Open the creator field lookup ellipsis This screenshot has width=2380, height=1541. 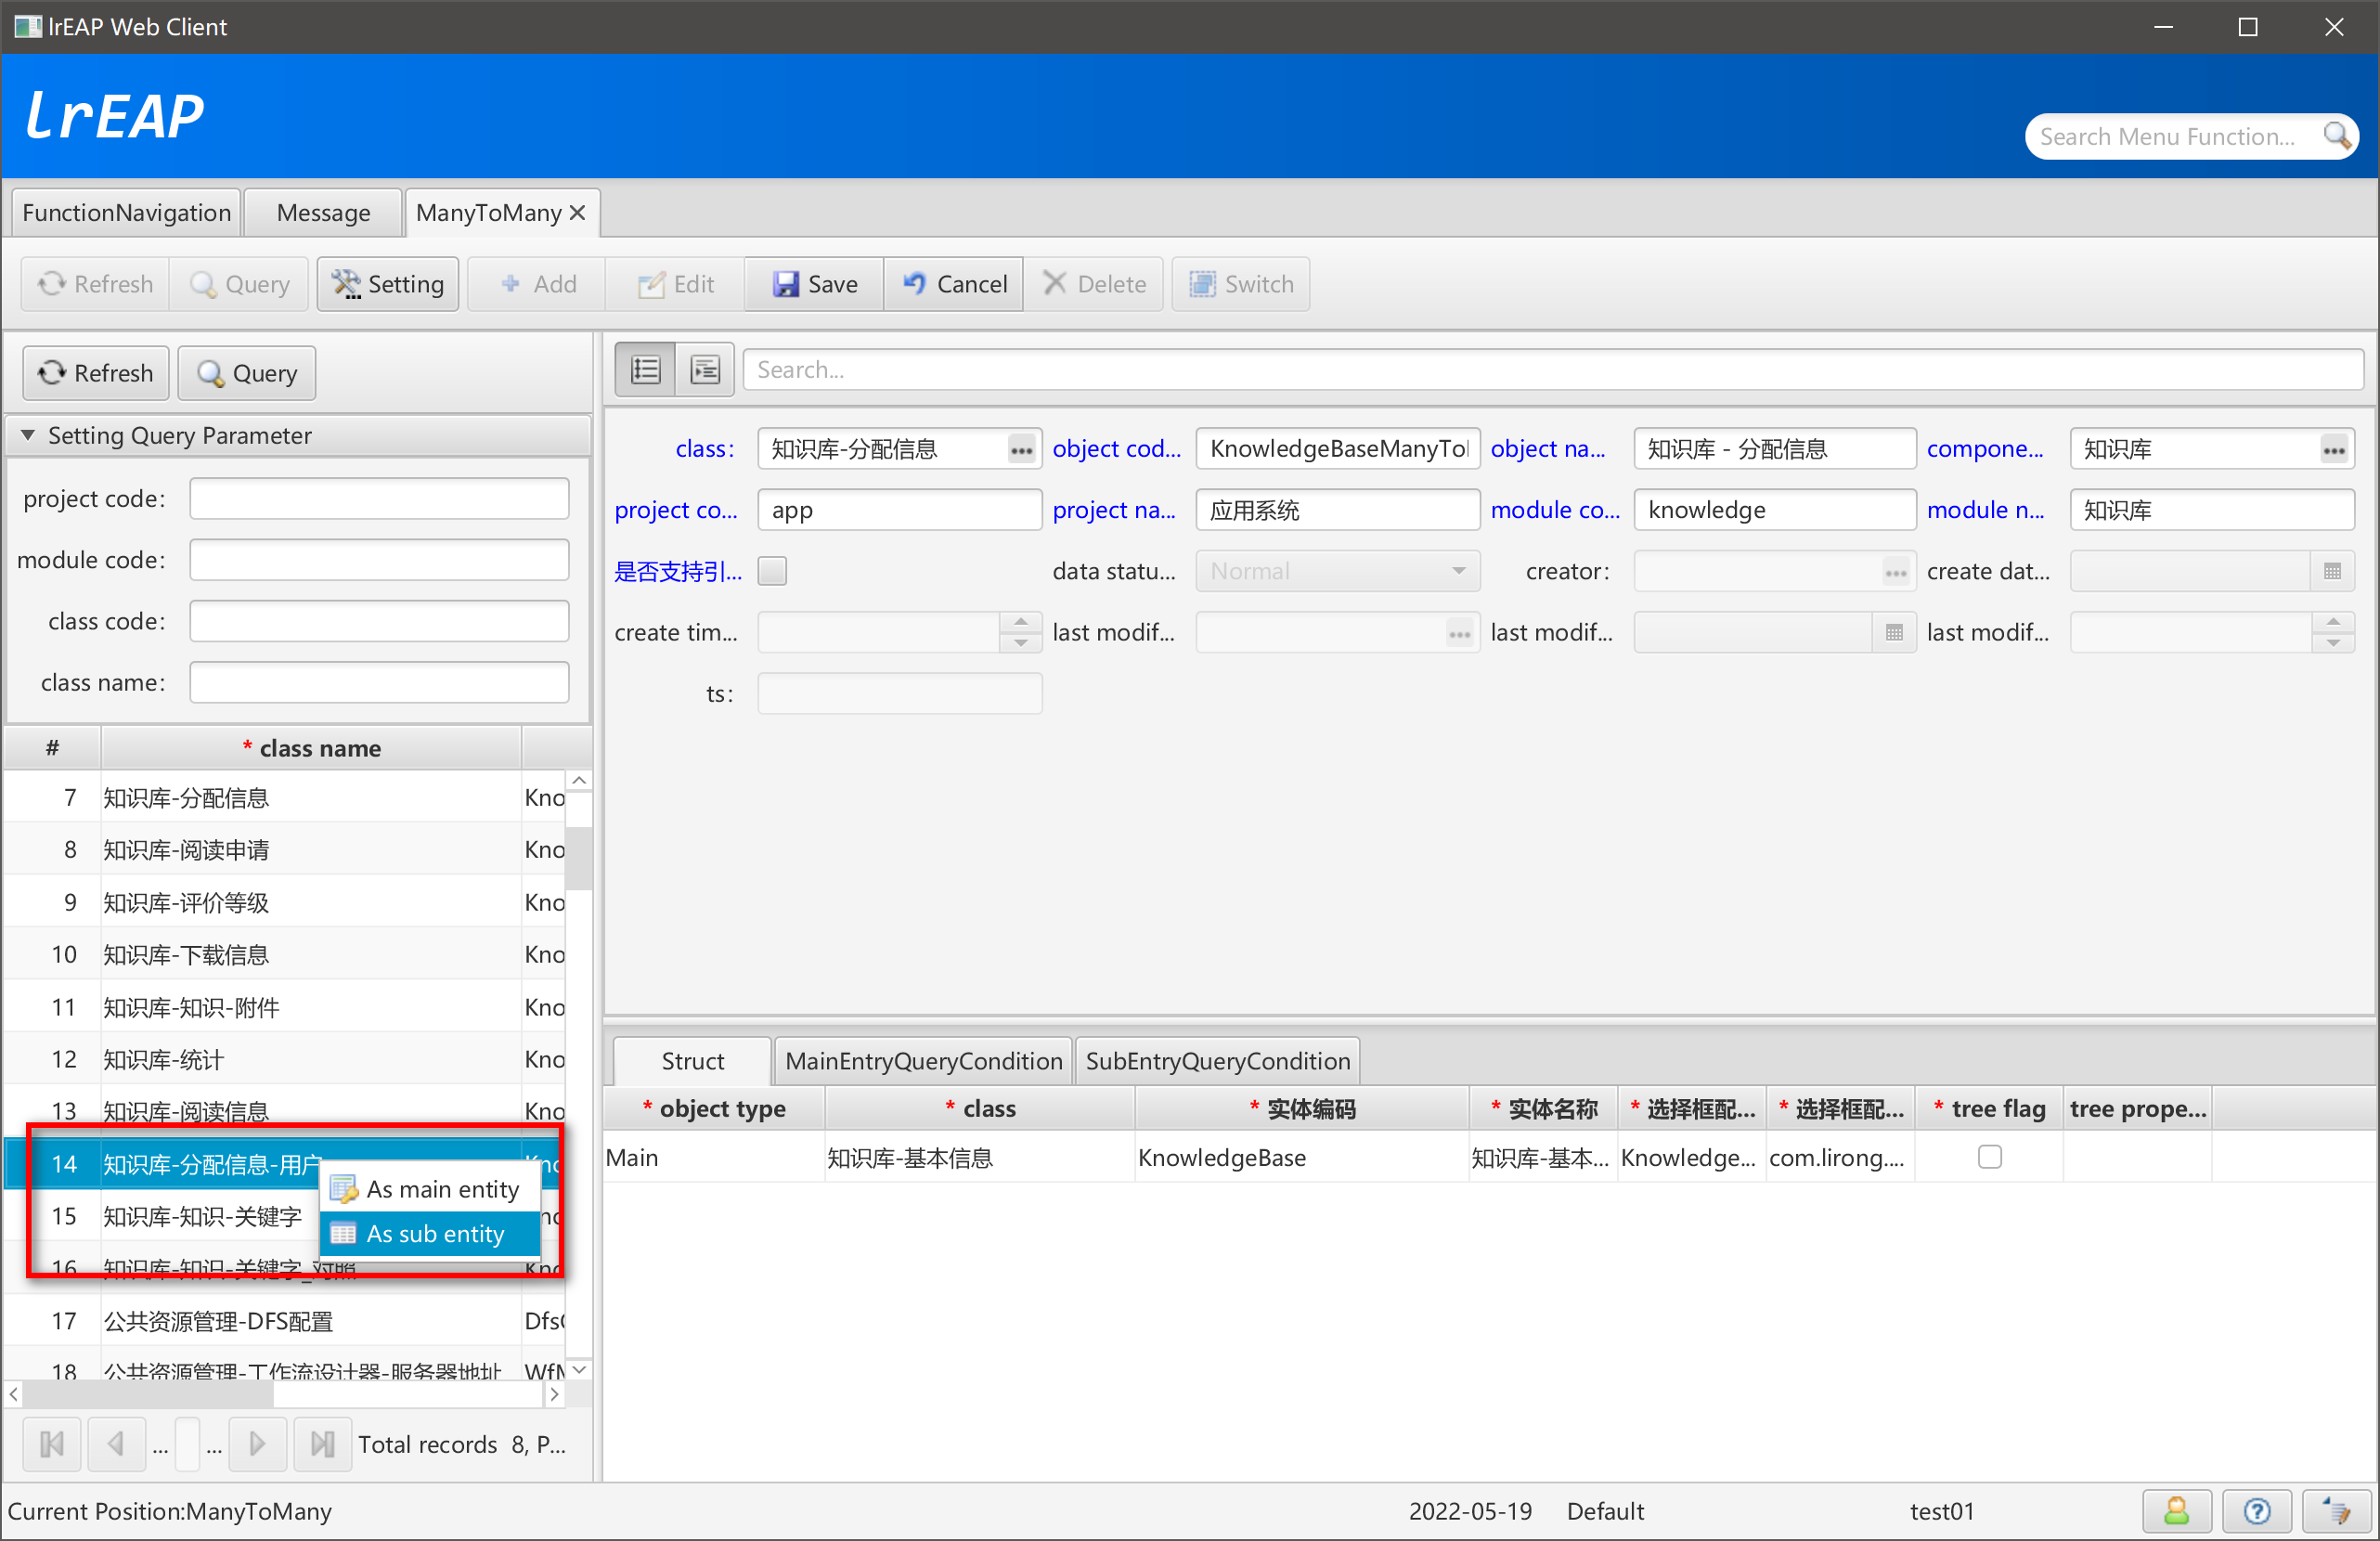[x=1896, y=572]
